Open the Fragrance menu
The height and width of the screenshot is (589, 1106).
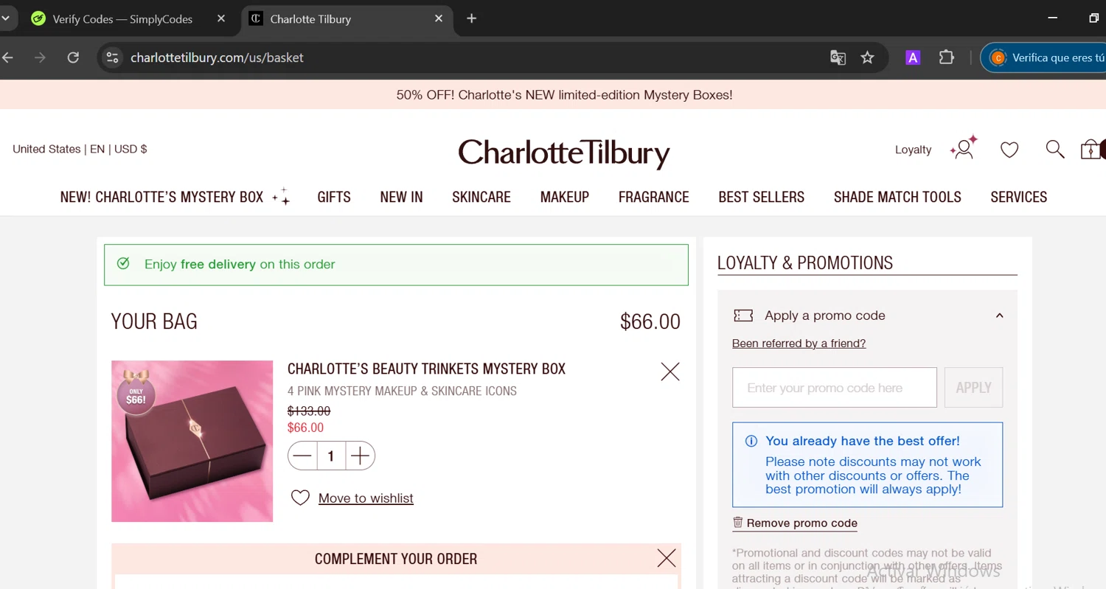click(654, 197)
